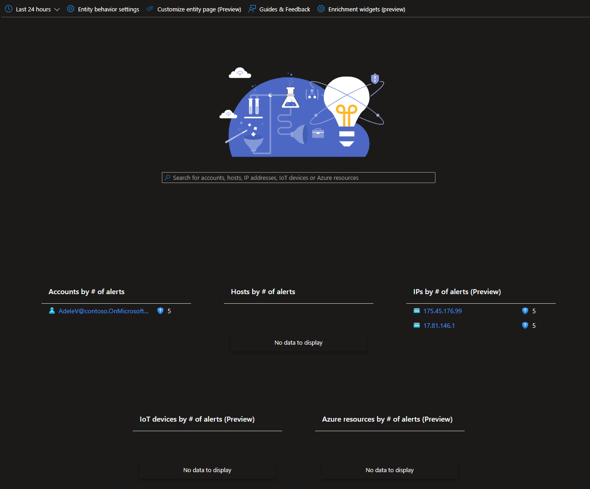Image resolution: width=590 pixels, height=489 pixels.
Task: Click the user icon beside AdeleV's account
Action: (x=52, y=311)
